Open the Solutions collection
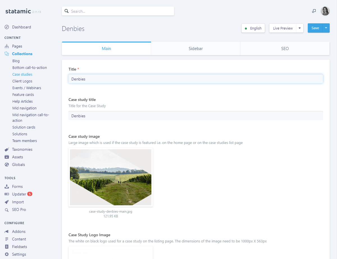This screenshot has width=337, height=259. point(20,134)
